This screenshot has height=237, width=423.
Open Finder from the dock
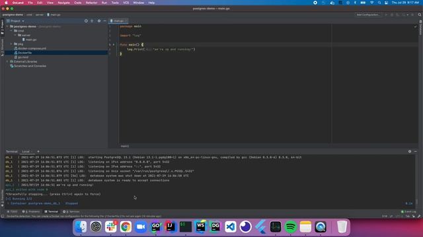81,227
